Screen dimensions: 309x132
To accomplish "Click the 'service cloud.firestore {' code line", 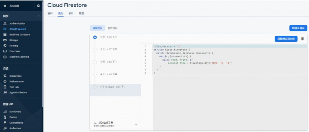I will tap(171, 50).
